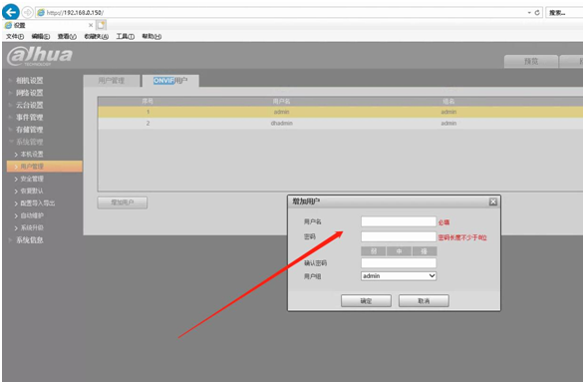This screenshot has width=585, height=384.
Task: Open the 文件 menu
Action: click(15, 36)
